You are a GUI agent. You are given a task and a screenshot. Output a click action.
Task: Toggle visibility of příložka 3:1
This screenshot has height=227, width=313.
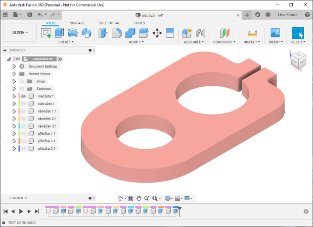click(23, 149)
